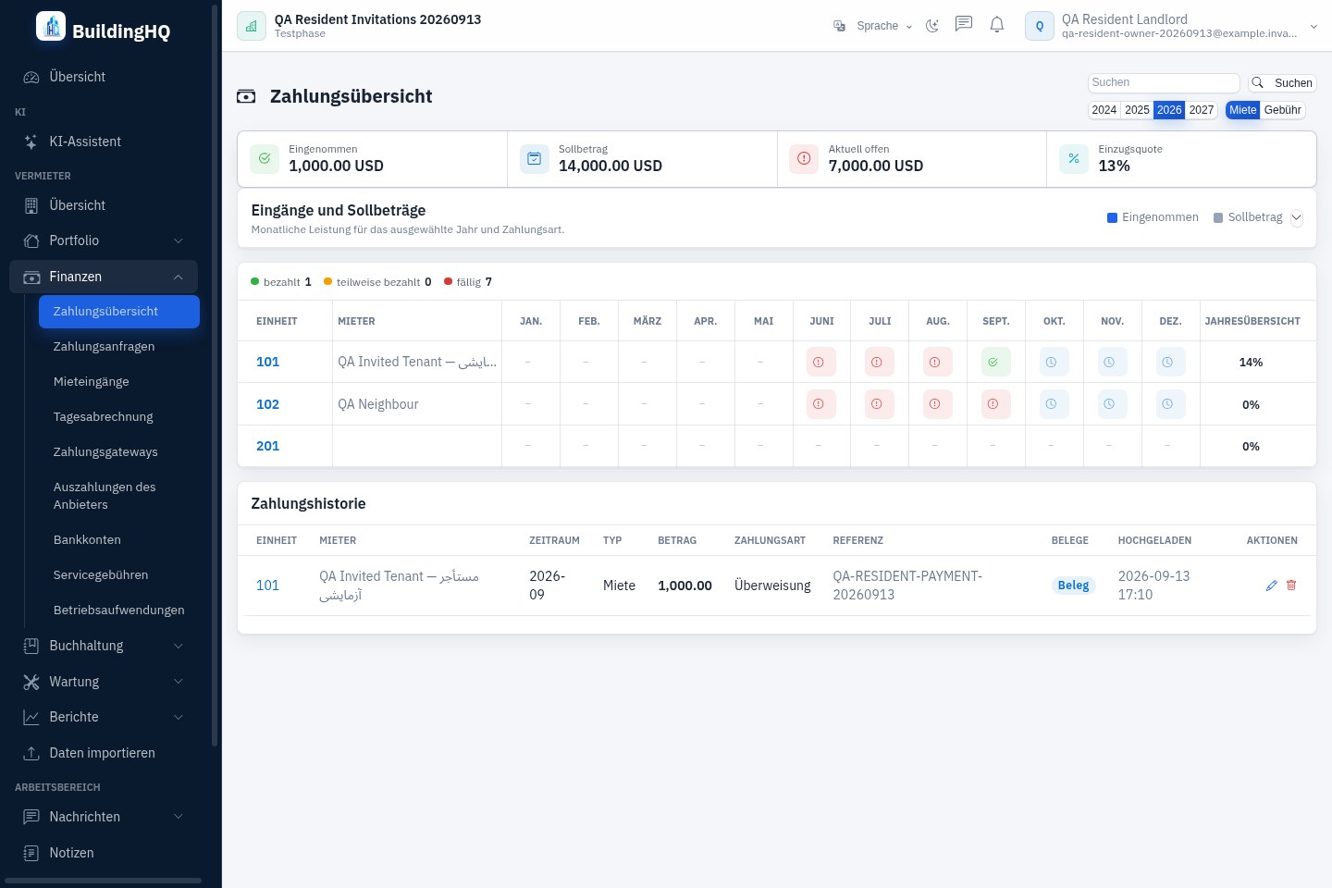Toggle dark mode with the moon icon
The height and width of the screenshot is (888, 1332).
click(x=932, y=26)
